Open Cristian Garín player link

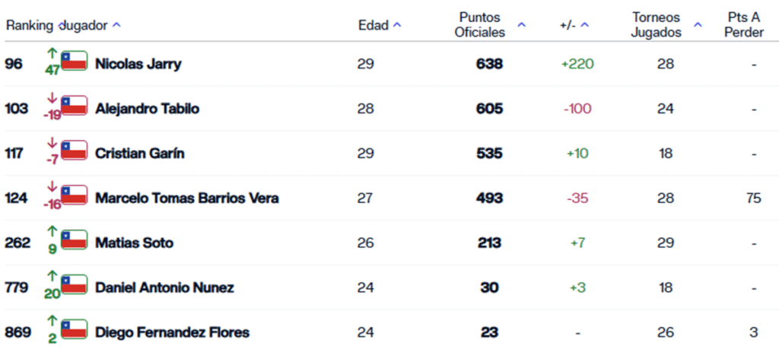click(x=140, y=154)
